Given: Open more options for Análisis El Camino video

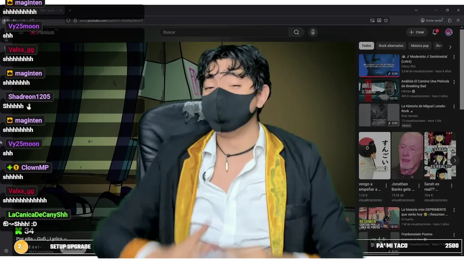Looking at the screenshot, I should (x=454, y=82).
